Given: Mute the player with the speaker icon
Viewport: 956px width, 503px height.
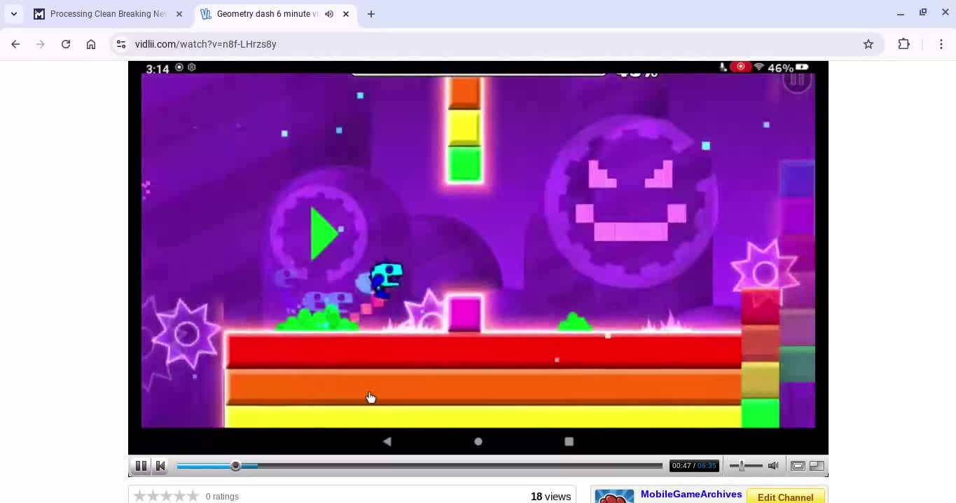Looking at the screenshot, I should click(773, 466).
